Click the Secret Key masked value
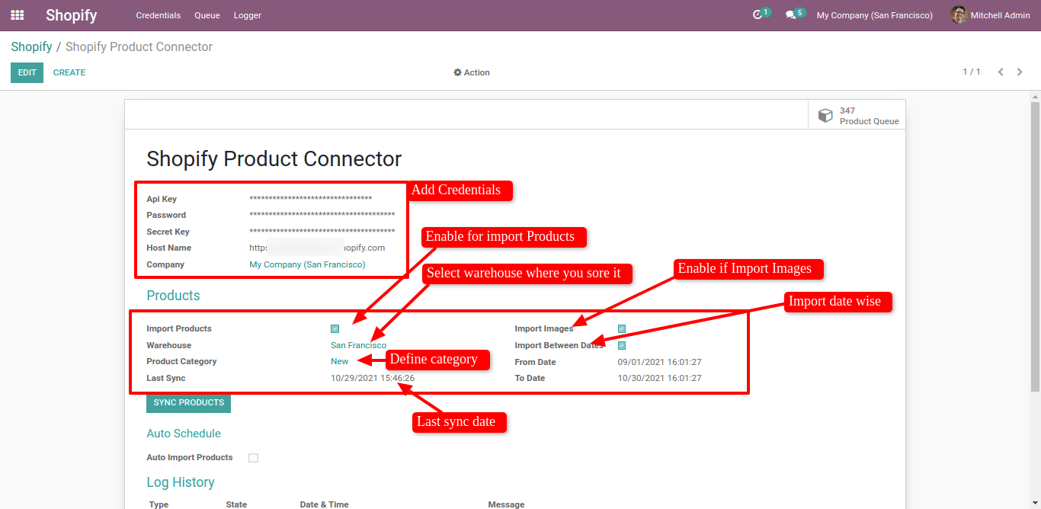The image size is (1041, 509). click(322, 232)
